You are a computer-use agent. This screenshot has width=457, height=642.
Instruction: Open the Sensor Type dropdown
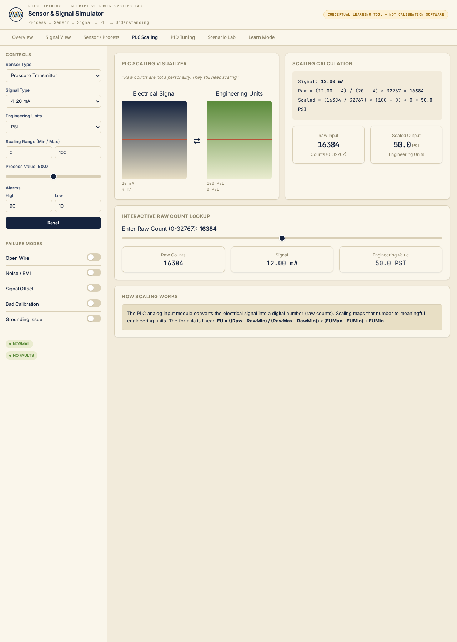click(x=53, y=76)
